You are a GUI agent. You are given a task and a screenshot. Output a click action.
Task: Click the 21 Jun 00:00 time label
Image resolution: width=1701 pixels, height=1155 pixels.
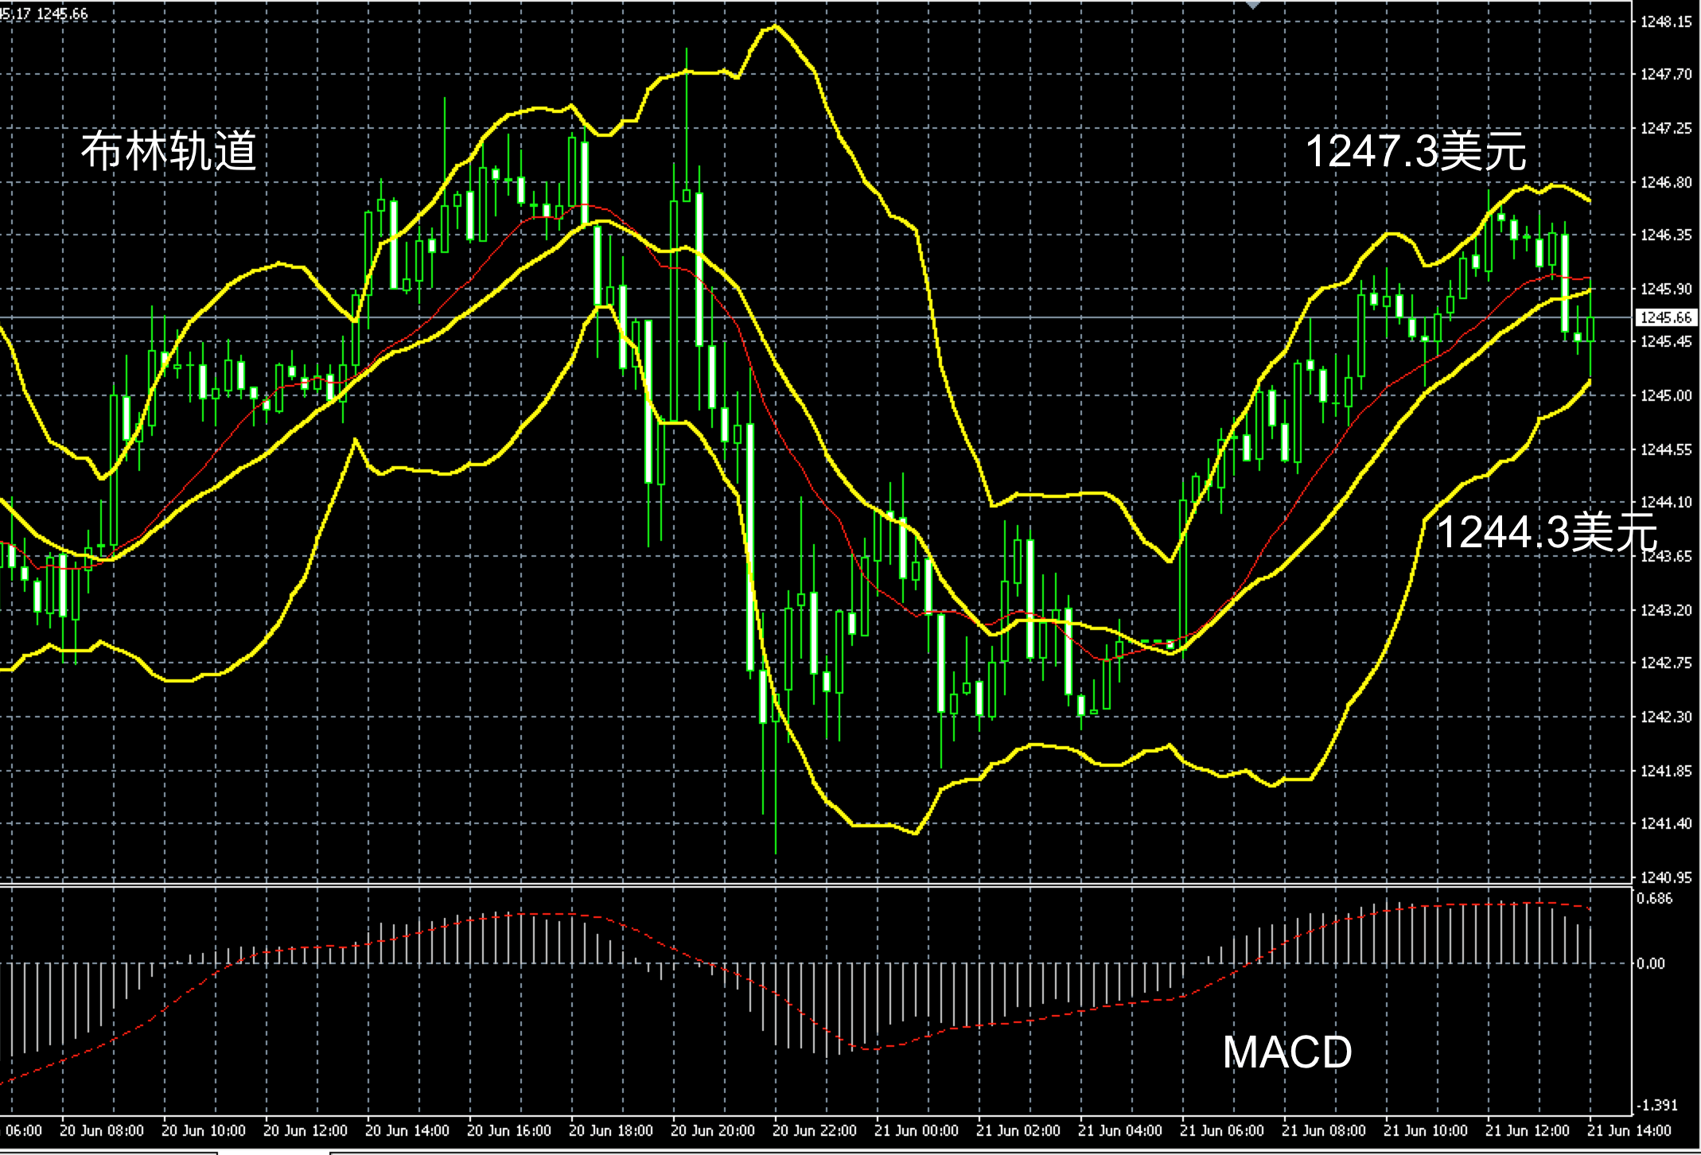point(917,1130)
